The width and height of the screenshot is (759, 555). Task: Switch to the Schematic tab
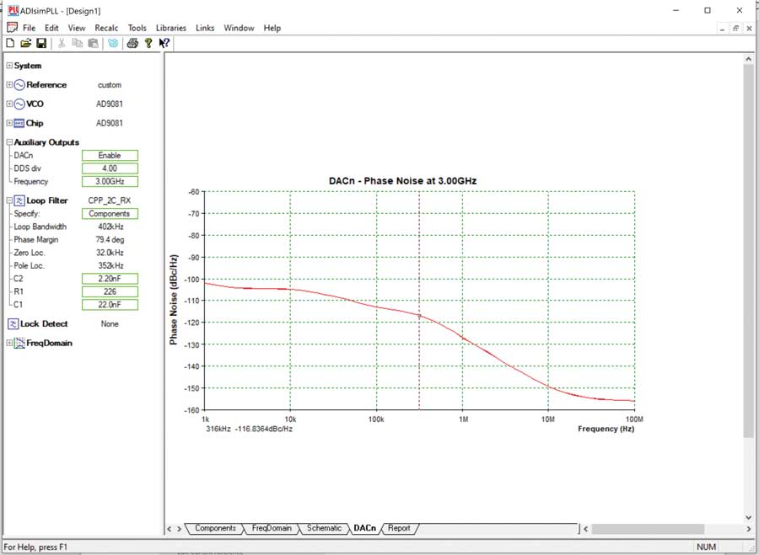(x=324, y=528)
